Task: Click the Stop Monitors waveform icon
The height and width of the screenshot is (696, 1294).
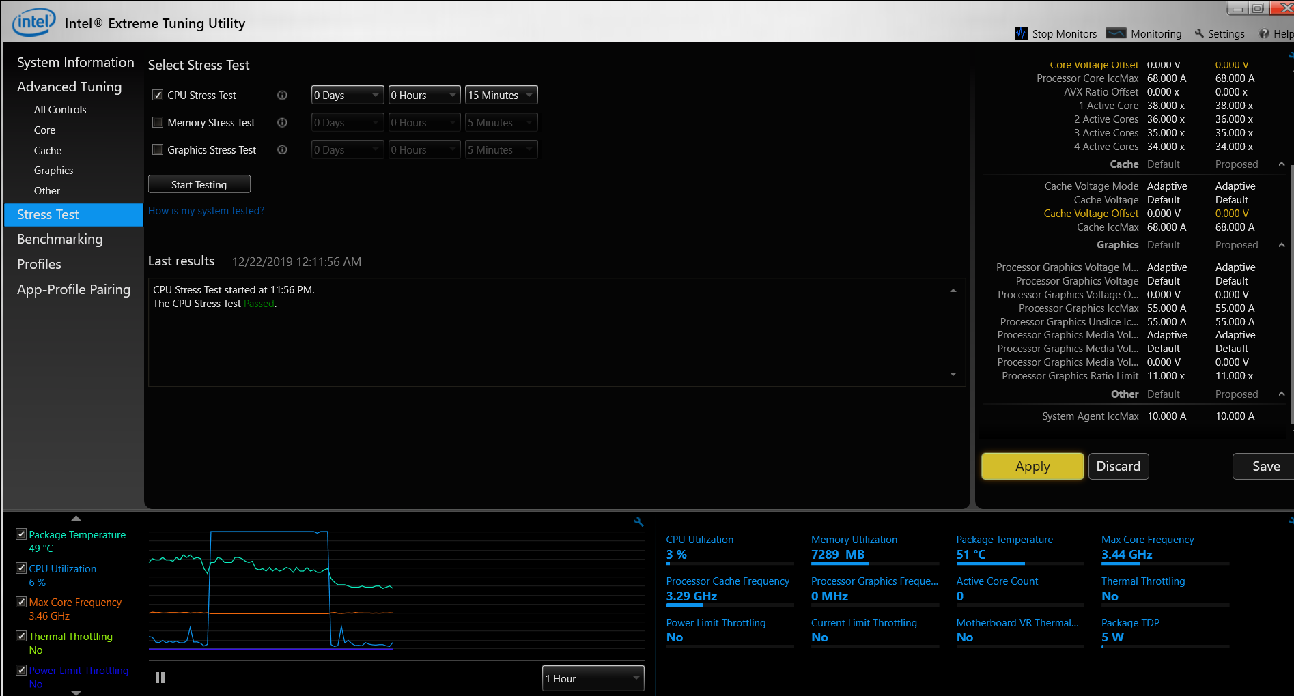Action: (x=1021, y=33)
